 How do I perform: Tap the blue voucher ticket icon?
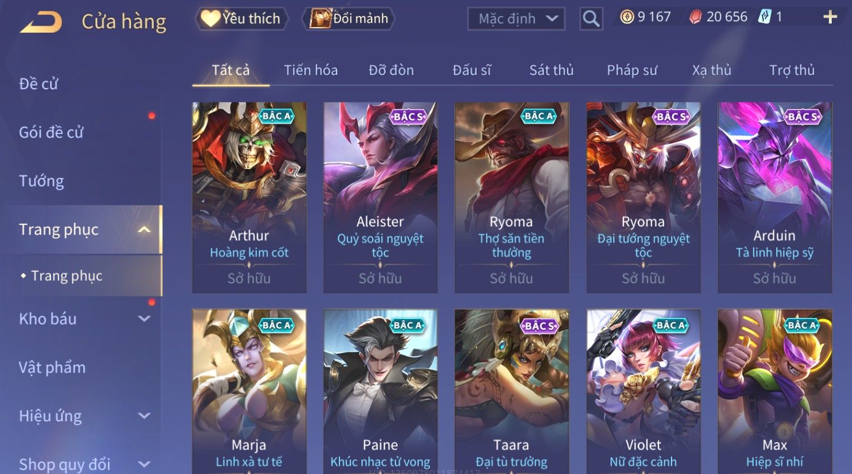764,17
